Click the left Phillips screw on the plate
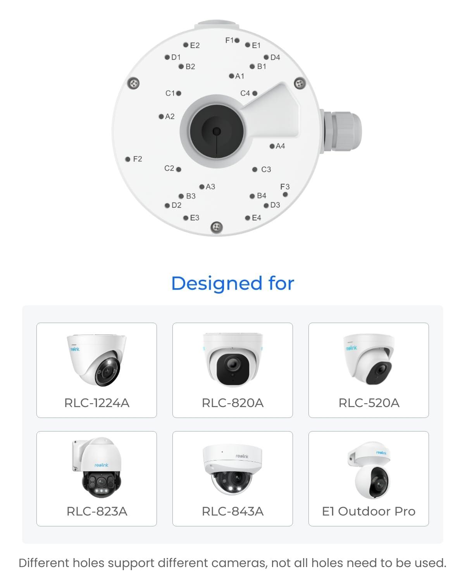 [134, 83]
